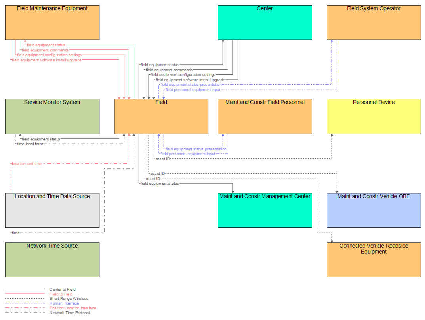Viewport: 425px width, 320px height.
Task: Select 'field equipment status' label to Management Center
Action: point(160,184)
